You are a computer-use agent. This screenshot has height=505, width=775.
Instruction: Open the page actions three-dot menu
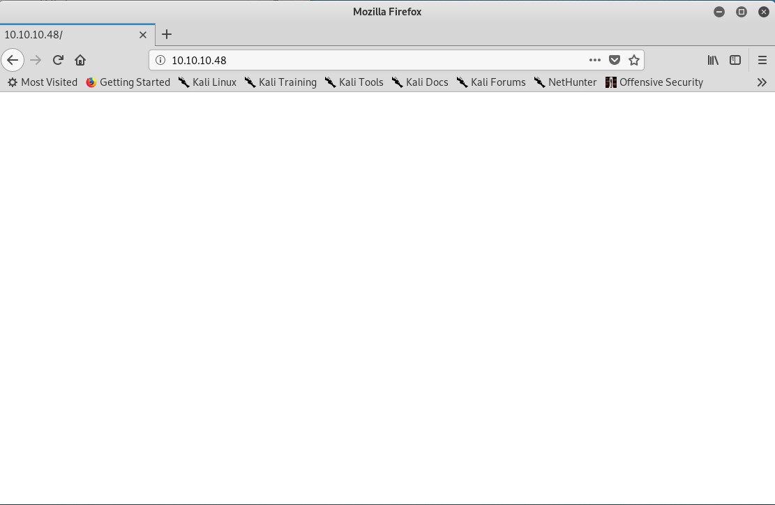(x=594, y=60)
